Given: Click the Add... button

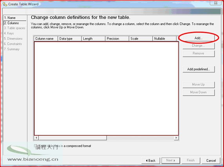Looking at the screenshot, I should (x=199, y=38).
